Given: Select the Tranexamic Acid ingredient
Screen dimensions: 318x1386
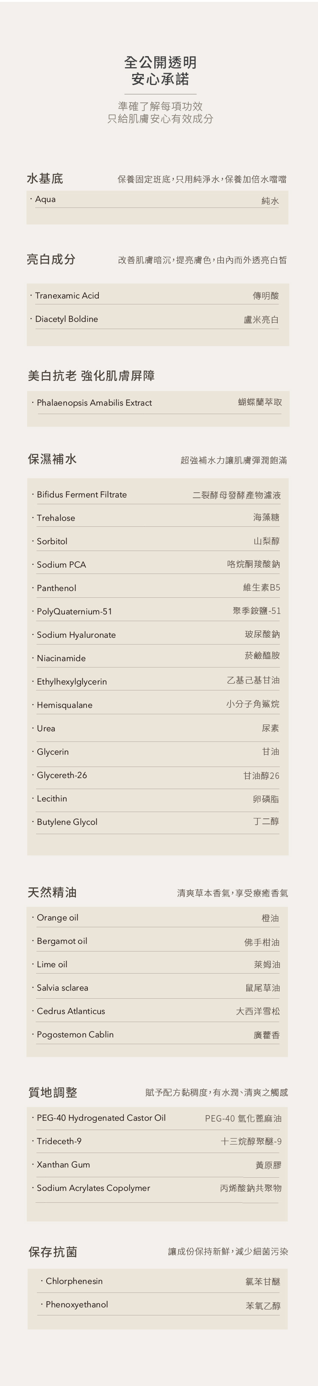Looking at the screenshot, I should (x=67, y=296).
